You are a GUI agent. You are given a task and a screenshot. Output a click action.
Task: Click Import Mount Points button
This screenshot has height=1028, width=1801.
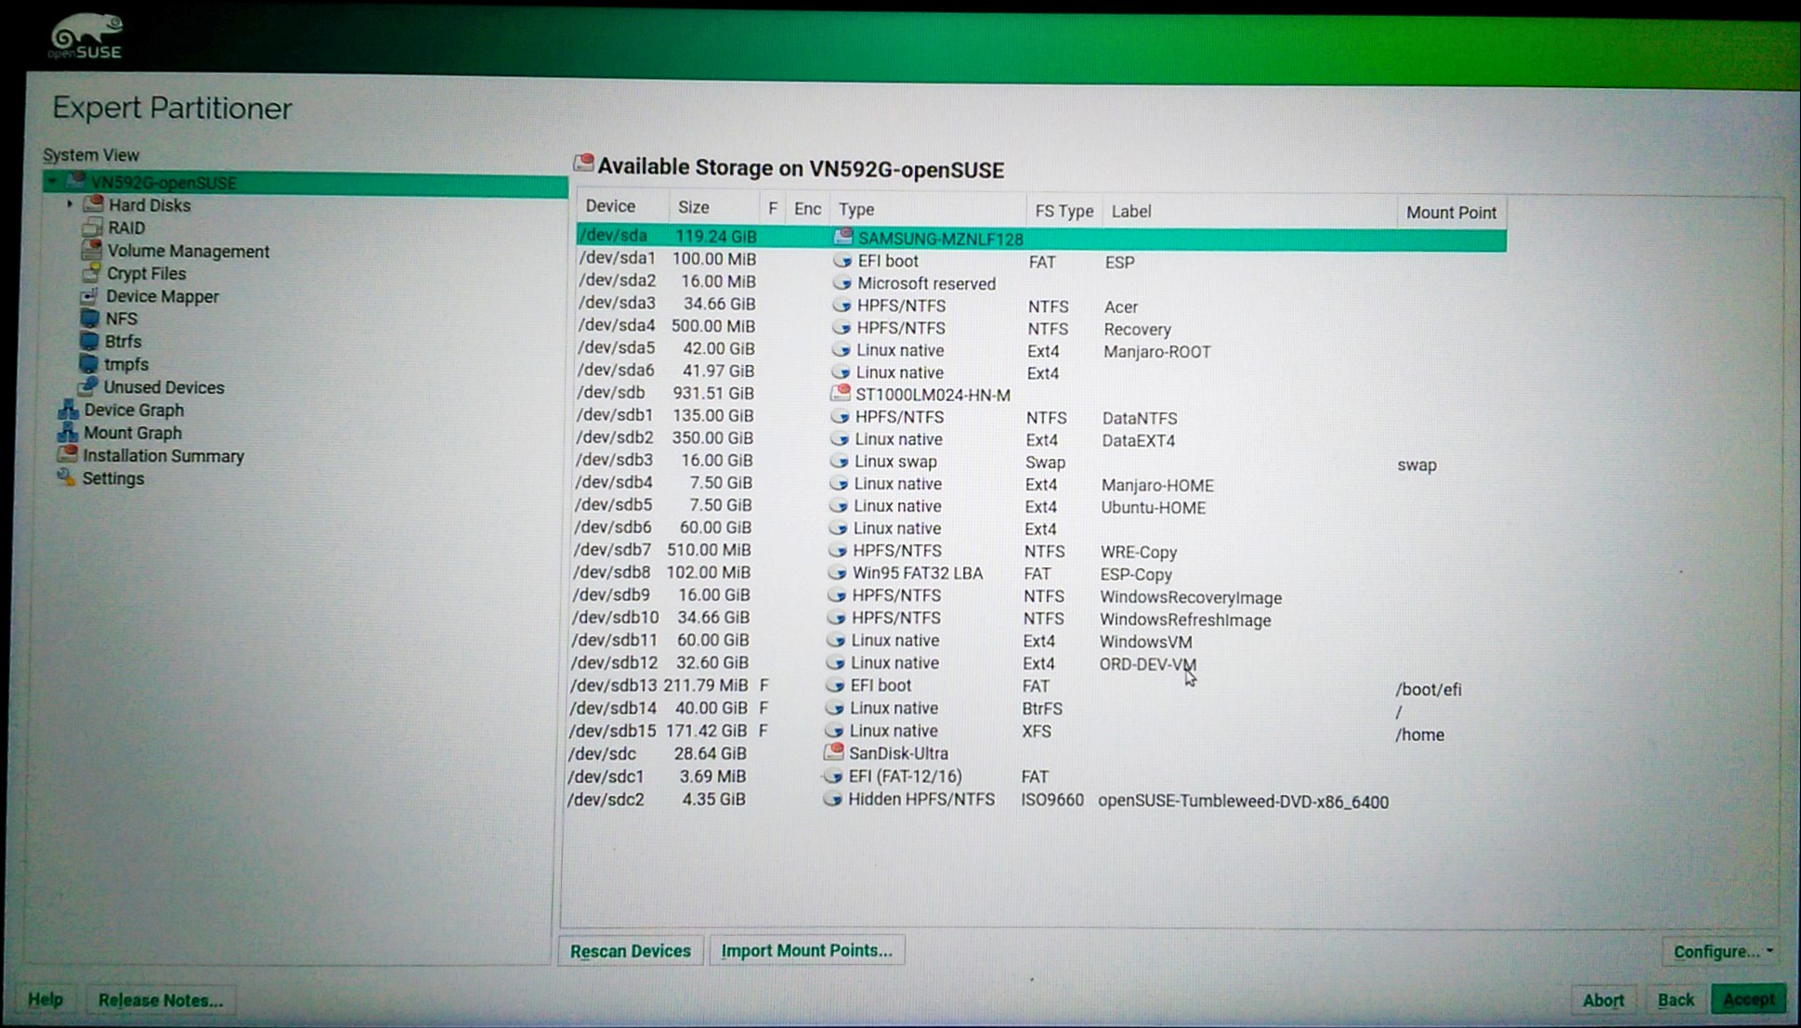[x=806, y=950]
